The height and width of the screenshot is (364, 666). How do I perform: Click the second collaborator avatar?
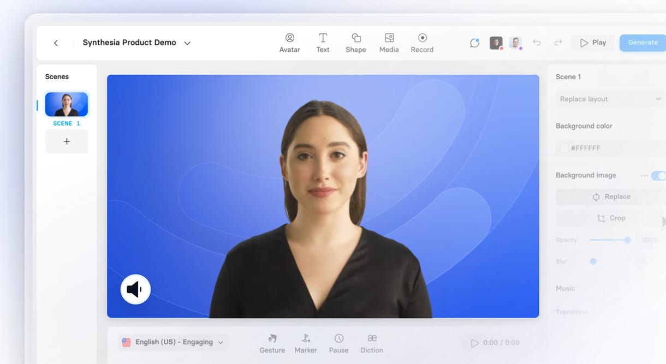[516, 43]
